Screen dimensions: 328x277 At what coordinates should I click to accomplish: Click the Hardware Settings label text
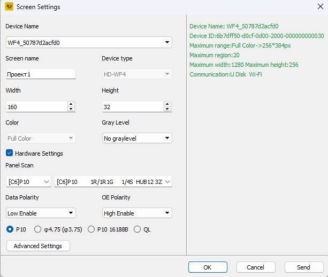click(x=39, y=153)
